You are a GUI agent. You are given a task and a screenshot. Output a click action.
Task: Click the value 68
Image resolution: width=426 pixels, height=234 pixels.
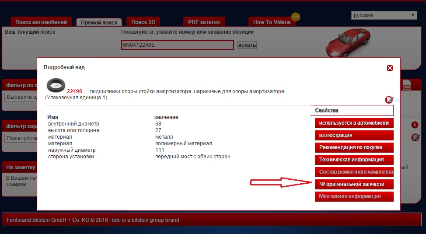click(158, 124)
